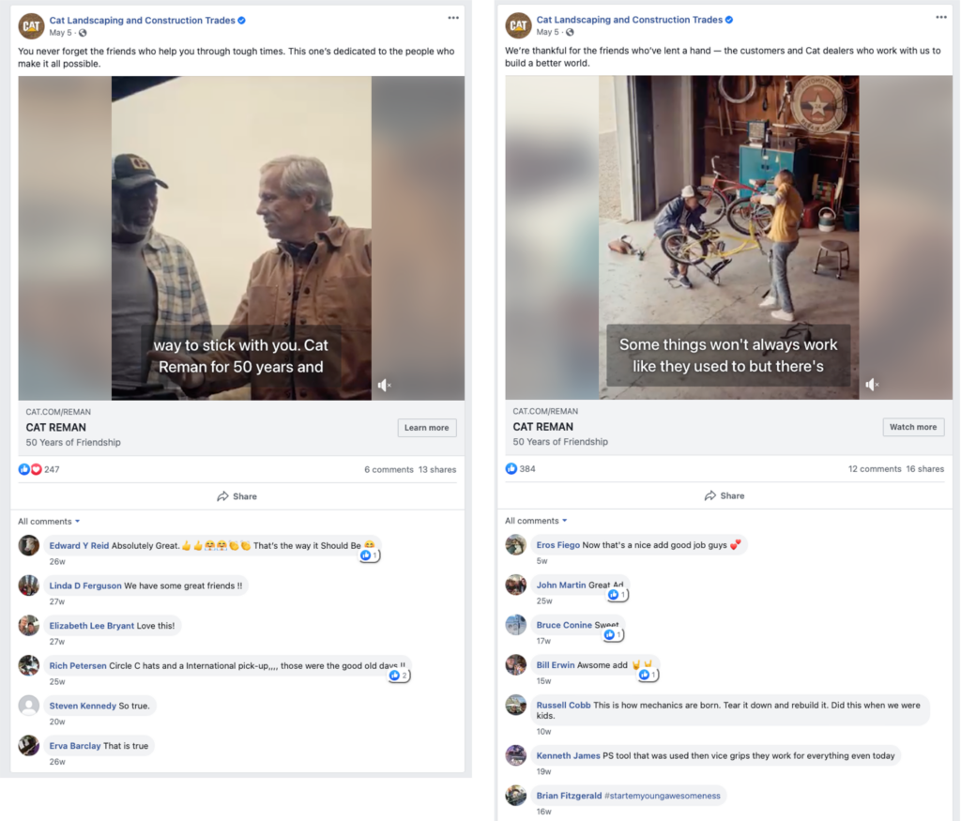
Task: Open the 13 shares link
Action: tap(437, 470)
